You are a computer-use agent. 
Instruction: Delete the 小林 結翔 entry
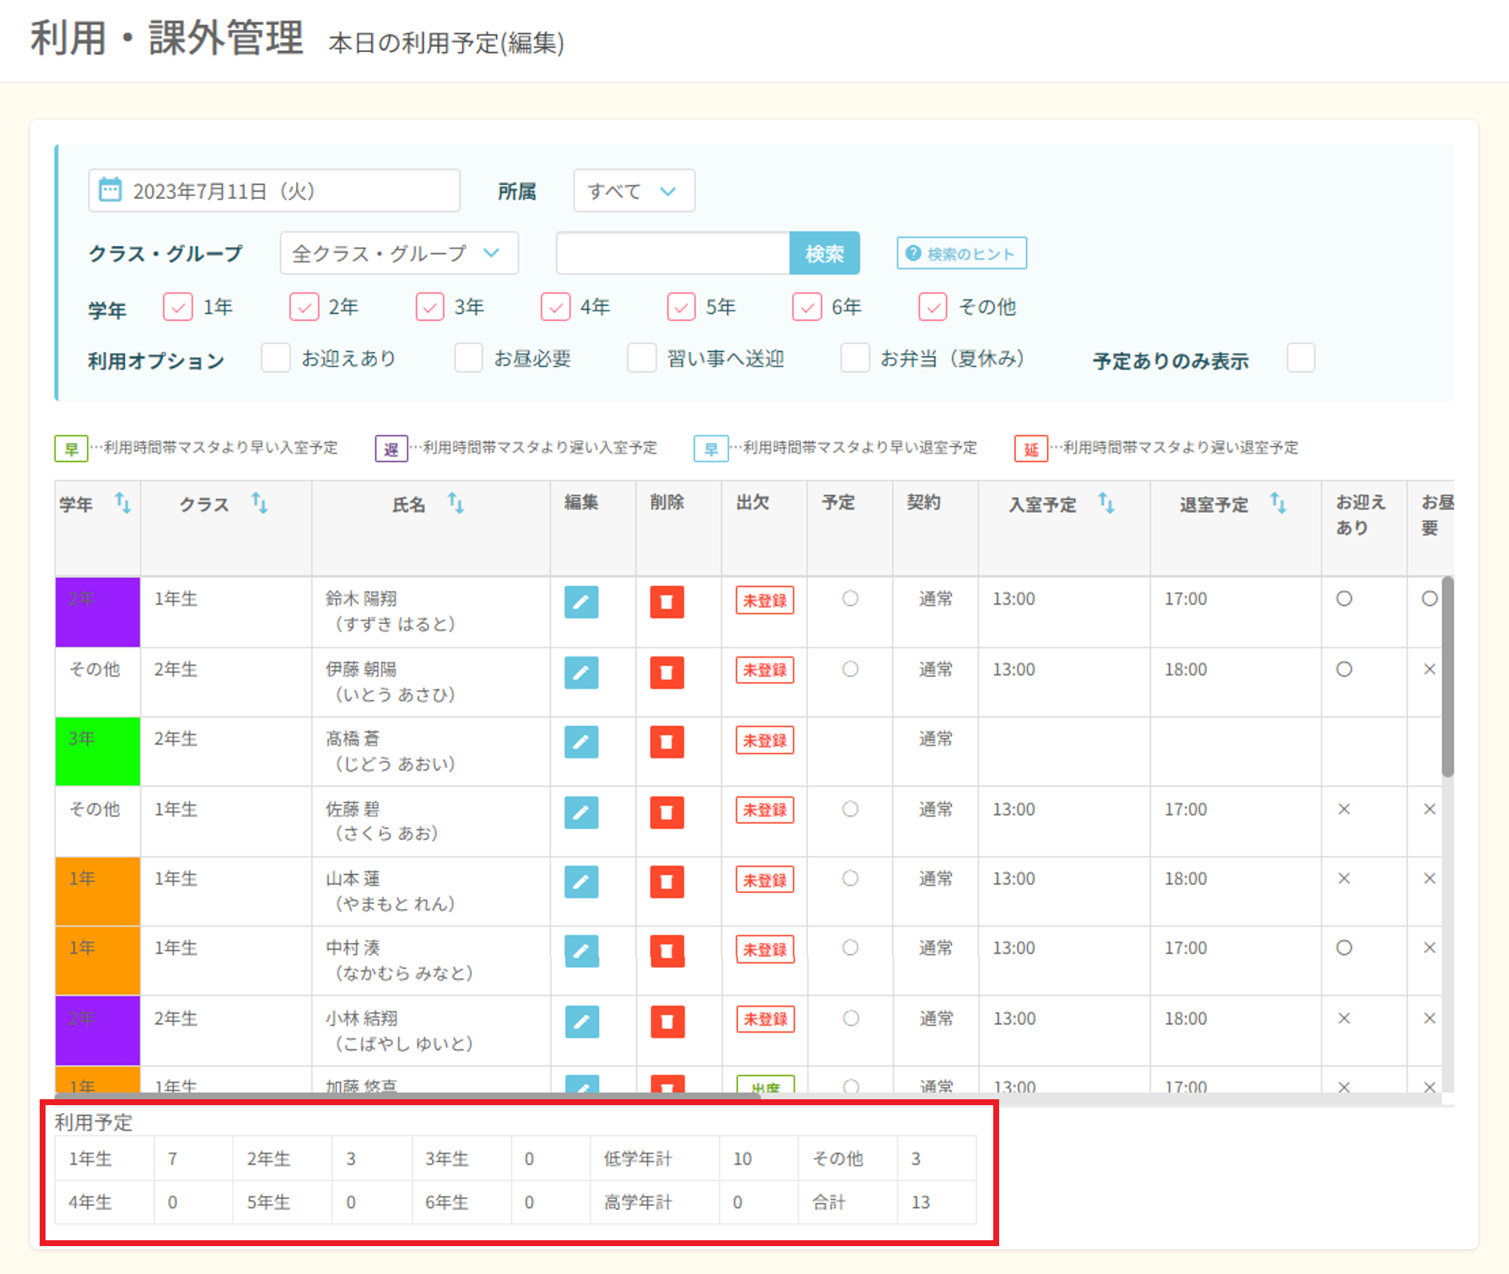click(668, 1021)
